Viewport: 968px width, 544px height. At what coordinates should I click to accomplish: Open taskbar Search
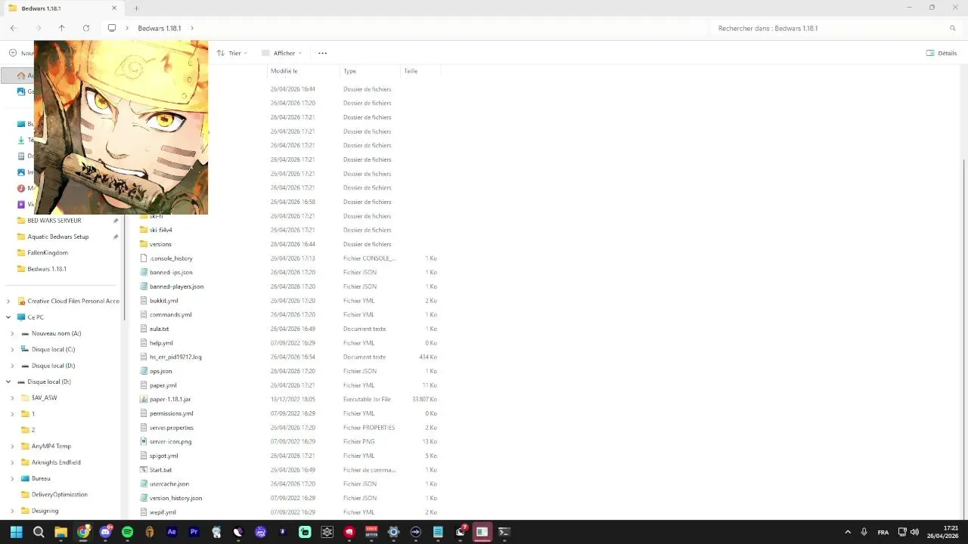(39, 532)
